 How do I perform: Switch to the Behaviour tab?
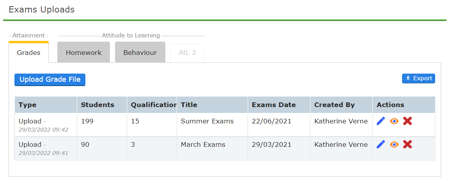(140, 53)
